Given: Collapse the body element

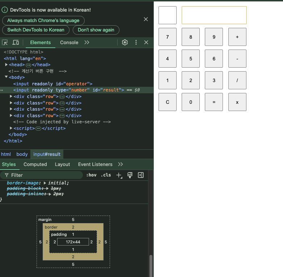Looking at the screenshot, I should 6,77.
